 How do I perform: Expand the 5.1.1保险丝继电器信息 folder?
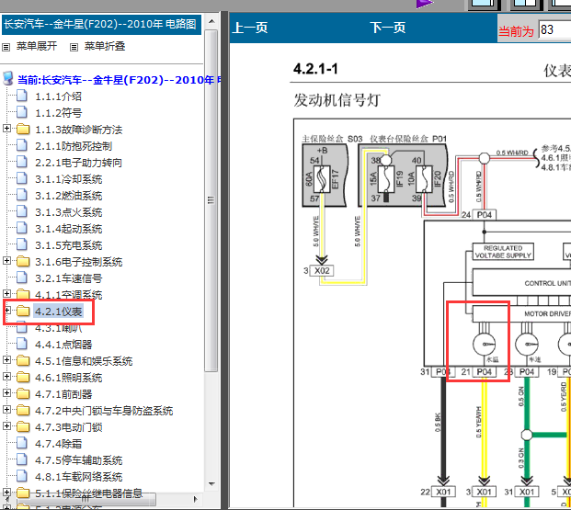tap(6, 493)
